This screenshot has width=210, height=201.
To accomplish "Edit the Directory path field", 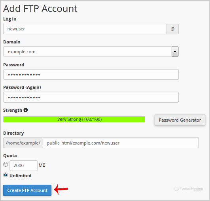I will coord(121,143).
